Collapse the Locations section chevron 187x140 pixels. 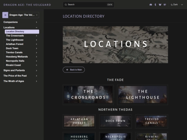36,28
